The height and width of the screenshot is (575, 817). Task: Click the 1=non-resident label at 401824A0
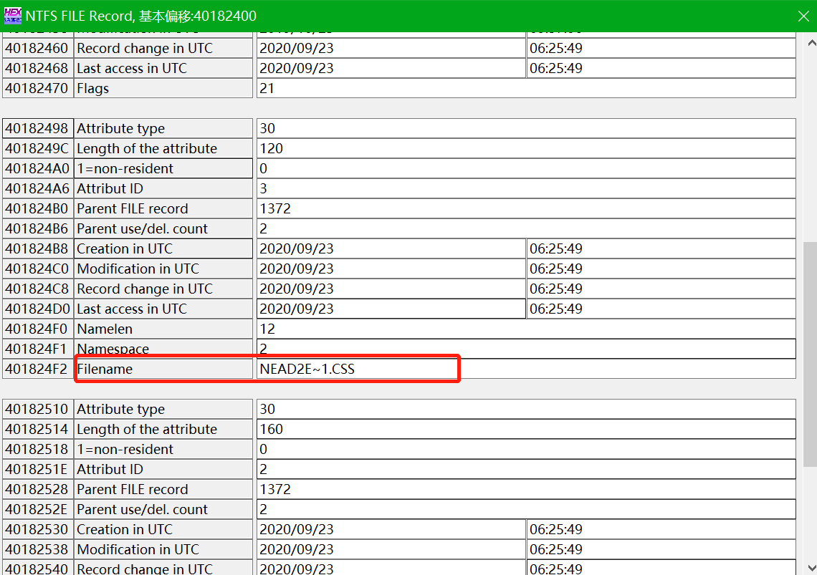click(x=163, y=169)
